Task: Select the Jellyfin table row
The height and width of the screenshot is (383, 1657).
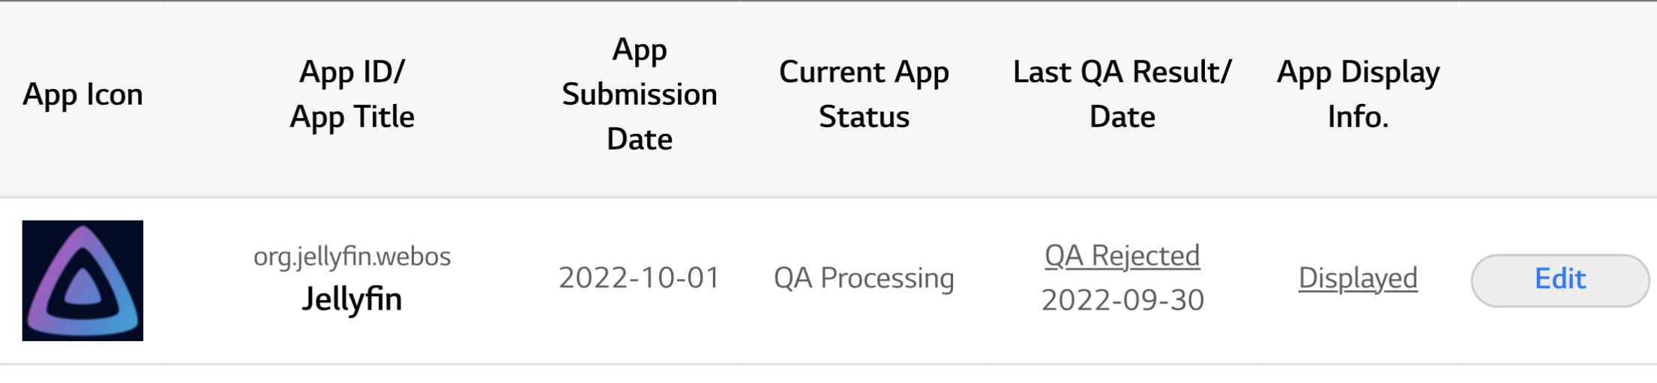Action: (828, 281)
